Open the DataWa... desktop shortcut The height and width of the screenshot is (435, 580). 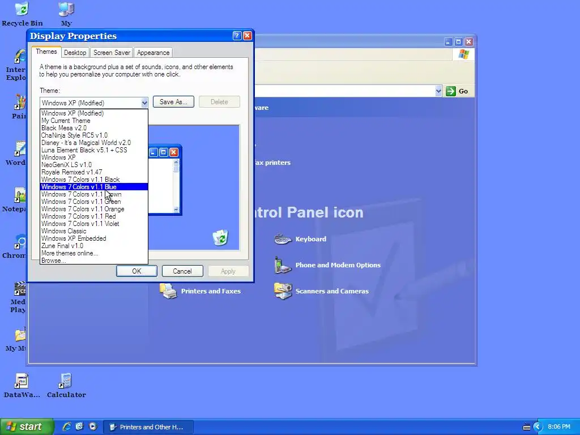(x=22, y=386)
